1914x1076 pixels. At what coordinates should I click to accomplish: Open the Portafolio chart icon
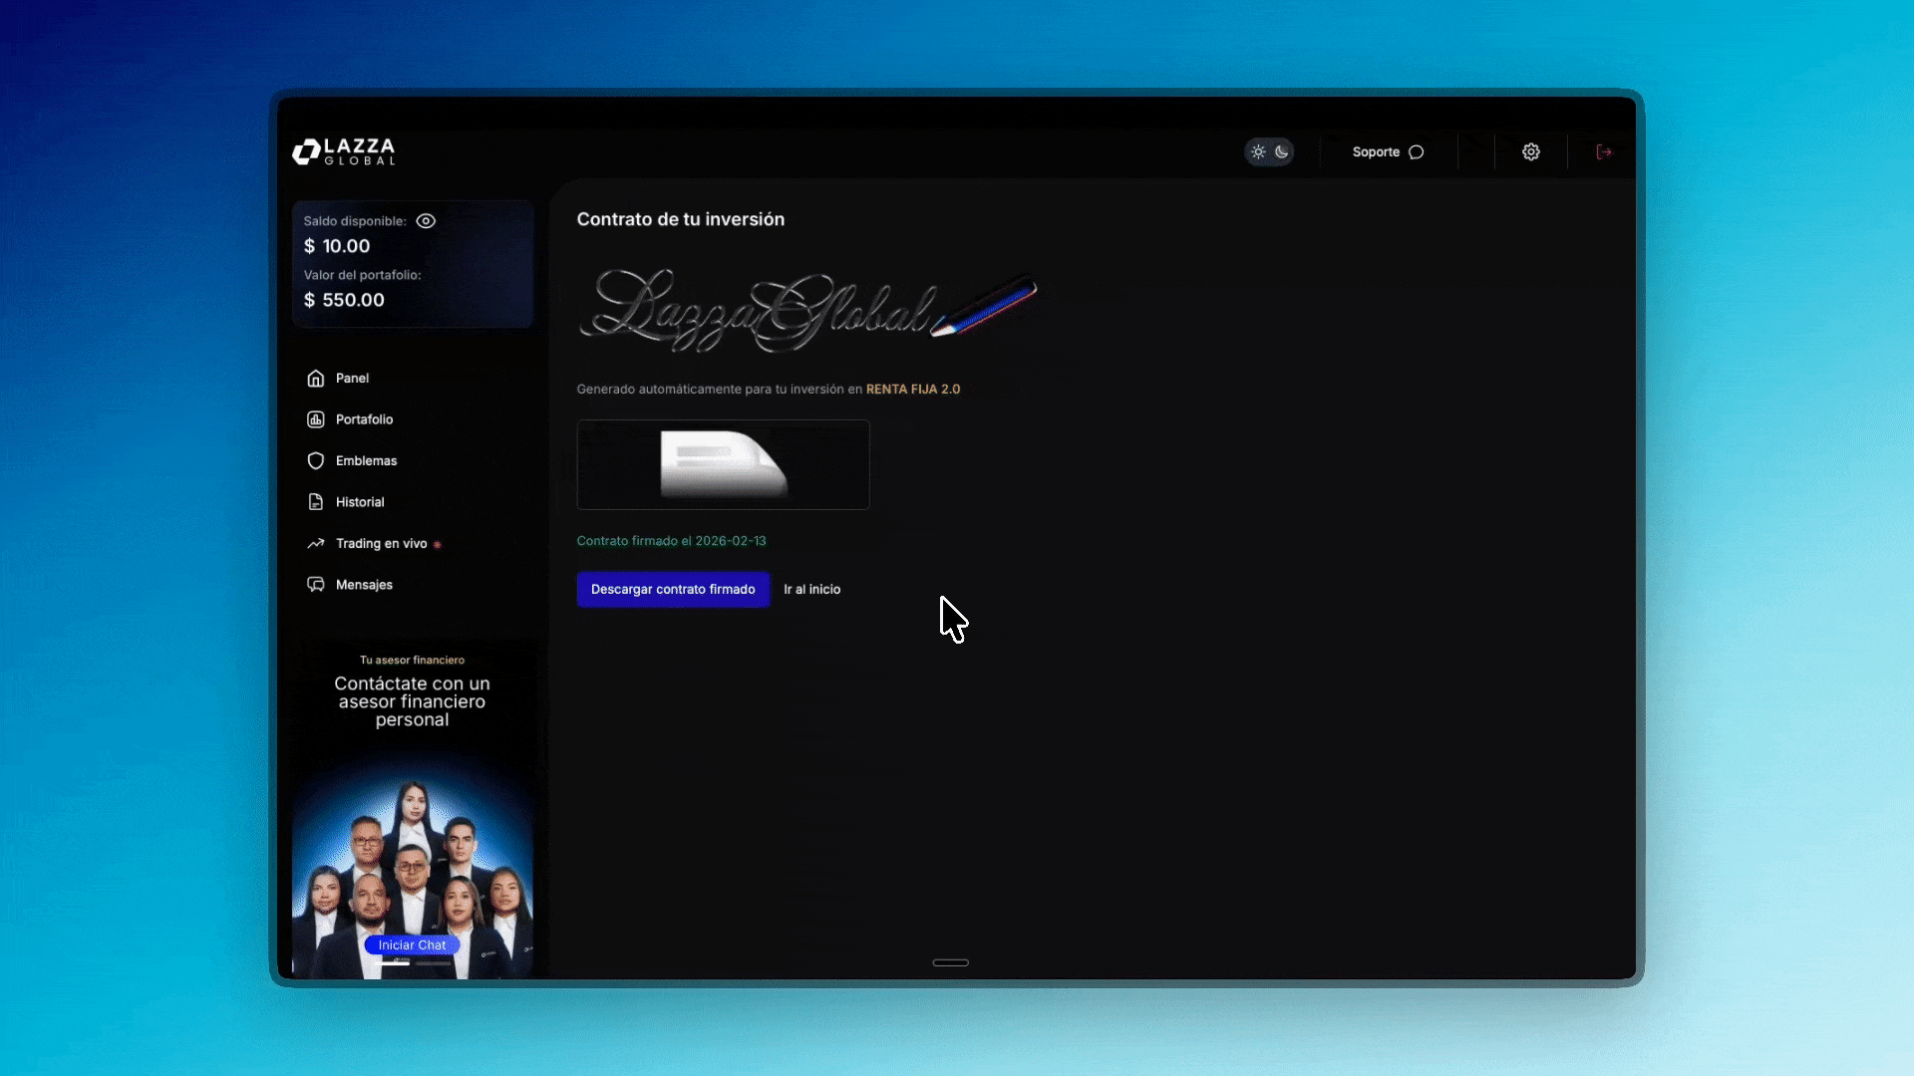pyautogui.click(x=316, y=419)
